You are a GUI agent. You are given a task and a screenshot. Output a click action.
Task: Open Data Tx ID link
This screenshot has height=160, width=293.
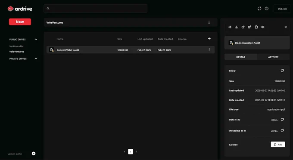[x=274, y=120]
